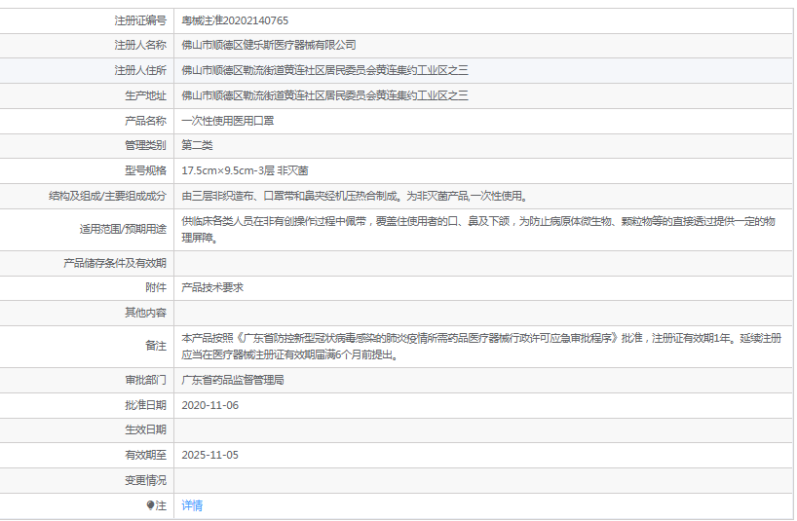Click the 备注 remark paragraph

click(482, 346)
